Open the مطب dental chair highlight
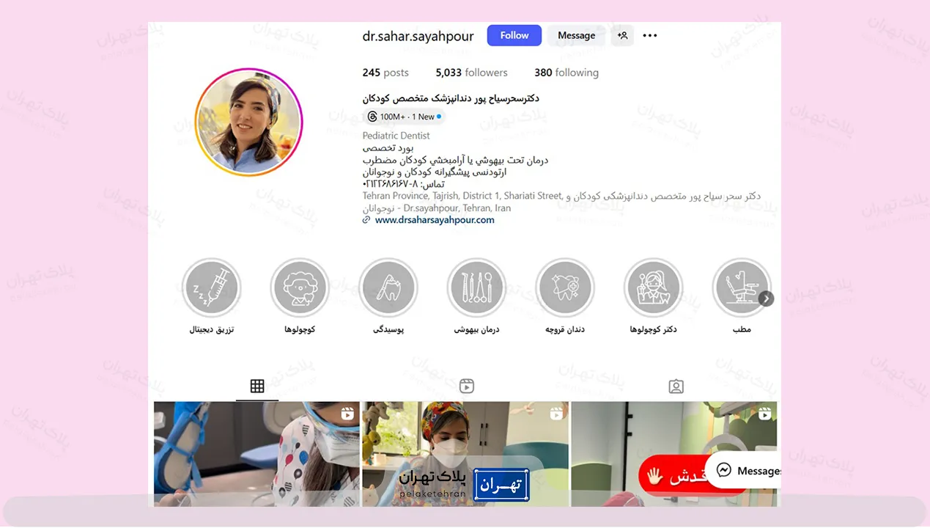The width and height of the screenshot is (930, 528). 740,287
